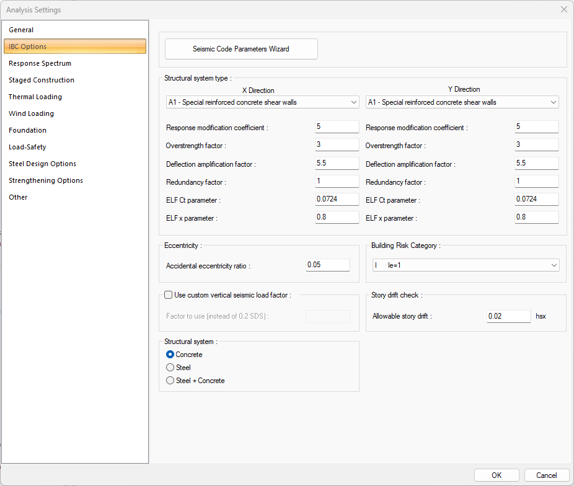This screenshot has width=574, height=486.
Task: Enable custom vertical seismic load factor
Action: (168, 294)
